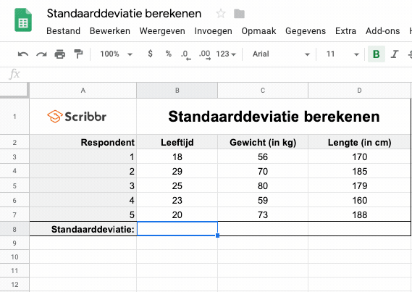Click the Print icon
Screen dimensions: 412x292
tap(59, 54)
